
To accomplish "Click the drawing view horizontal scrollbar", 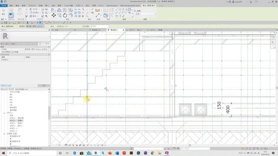I will point(190,145).
